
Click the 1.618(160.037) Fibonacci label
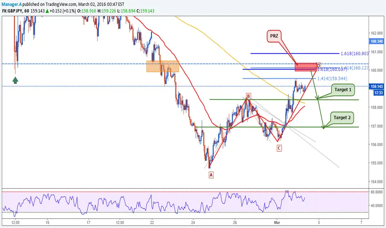332,70
